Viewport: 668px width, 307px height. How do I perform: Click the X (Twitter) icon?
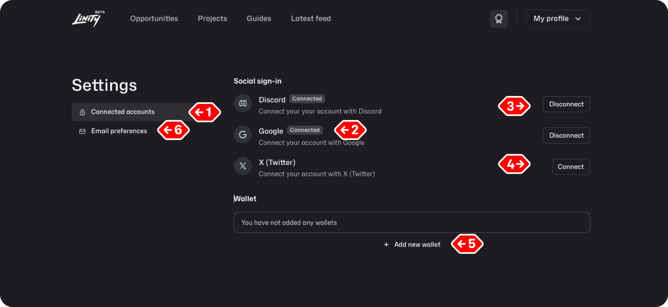tap(243, 166)
